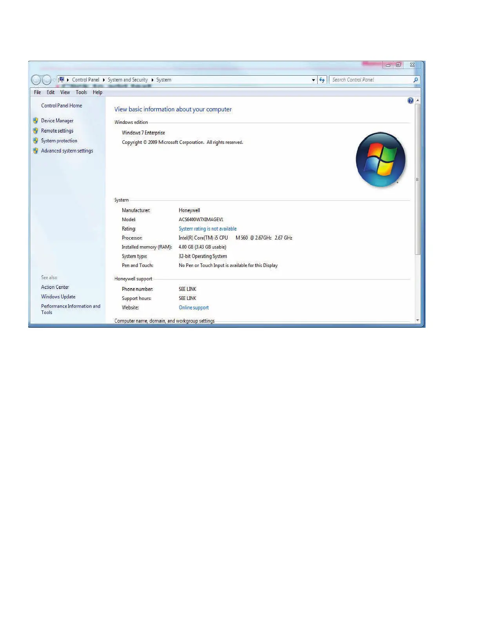
Task: Click the Microsoft copyright 2009 text
Action: click(182, 142)
